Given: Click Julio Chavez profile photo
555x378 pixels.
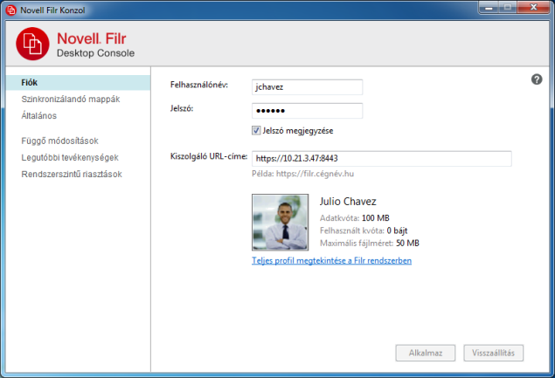Looking at the screenshot, I should tap(280, 222).
